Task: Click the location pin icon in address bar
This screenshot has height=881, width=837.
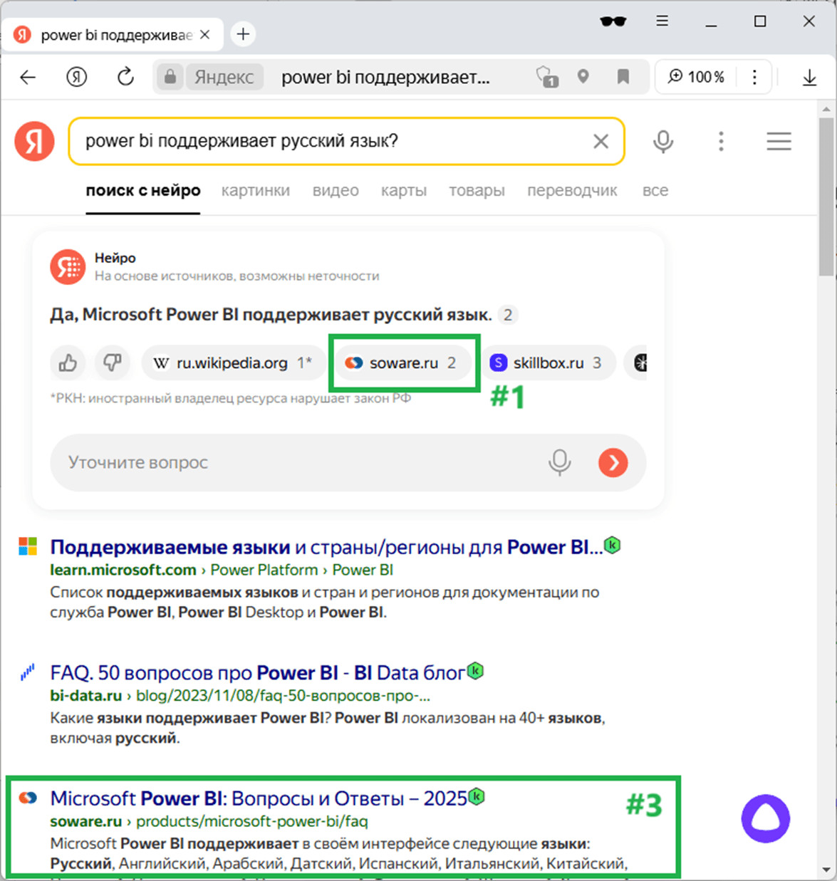Action: coord(583,76)
